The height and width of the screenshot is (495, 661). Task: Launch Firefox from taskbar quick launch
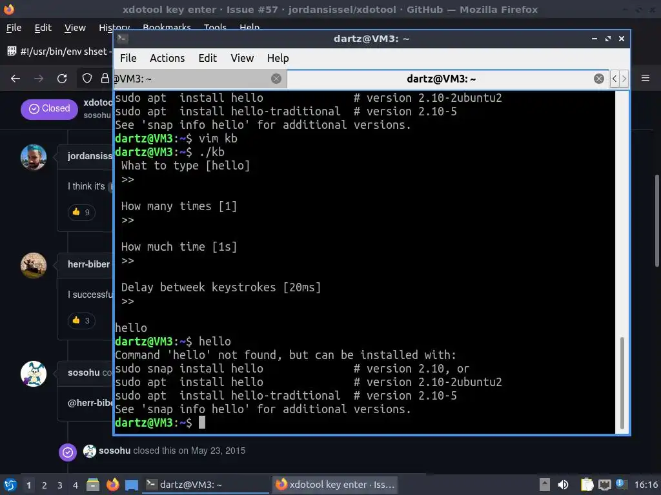[x=112, y=485]
